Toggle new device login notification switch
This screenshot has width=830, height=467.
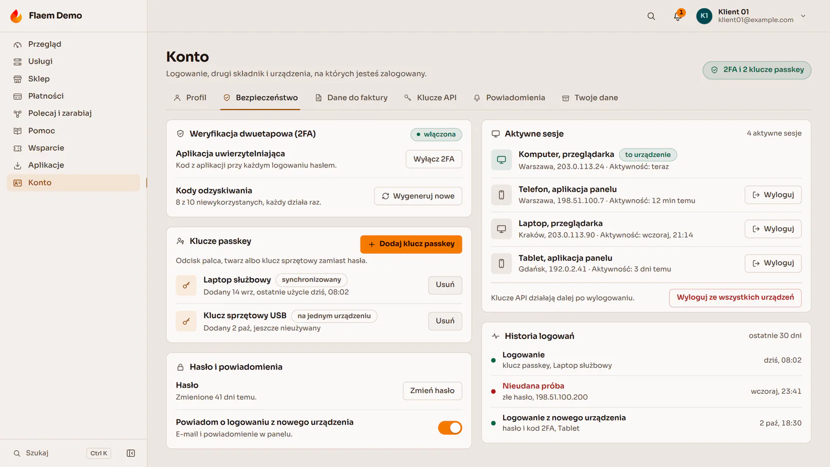(450, 428)
